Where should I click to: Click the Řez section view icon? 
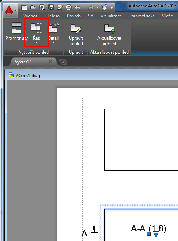coord(36,28)
